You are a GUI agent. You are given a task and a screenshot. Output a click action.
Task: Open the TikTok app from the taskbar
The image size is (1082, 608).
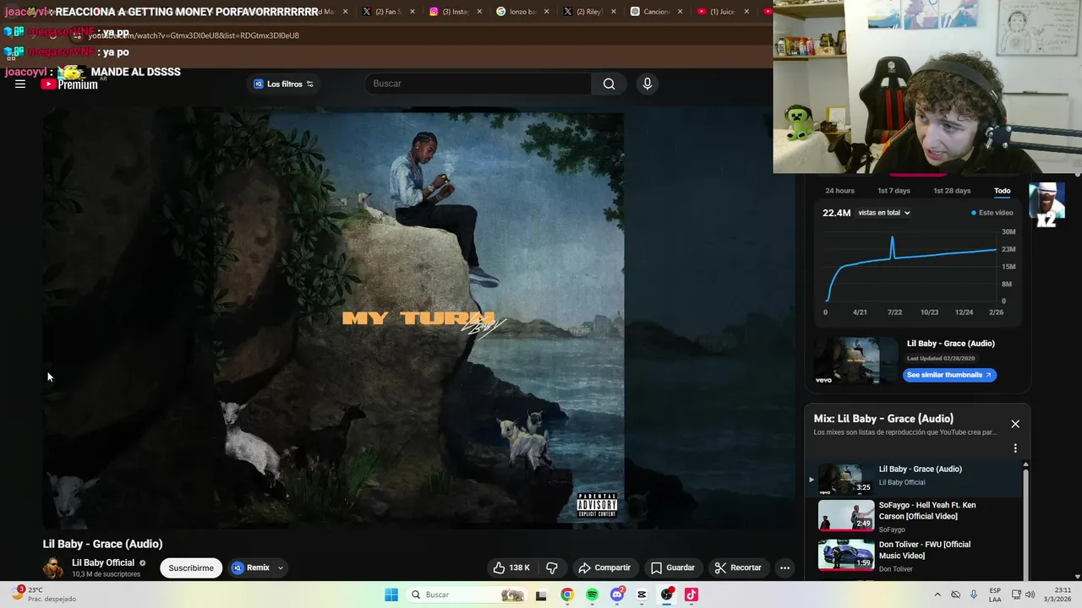pyautogui.click(x=691, y=594)
